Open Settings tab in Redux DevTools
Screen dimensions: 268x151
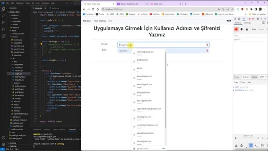coord(247,23)
